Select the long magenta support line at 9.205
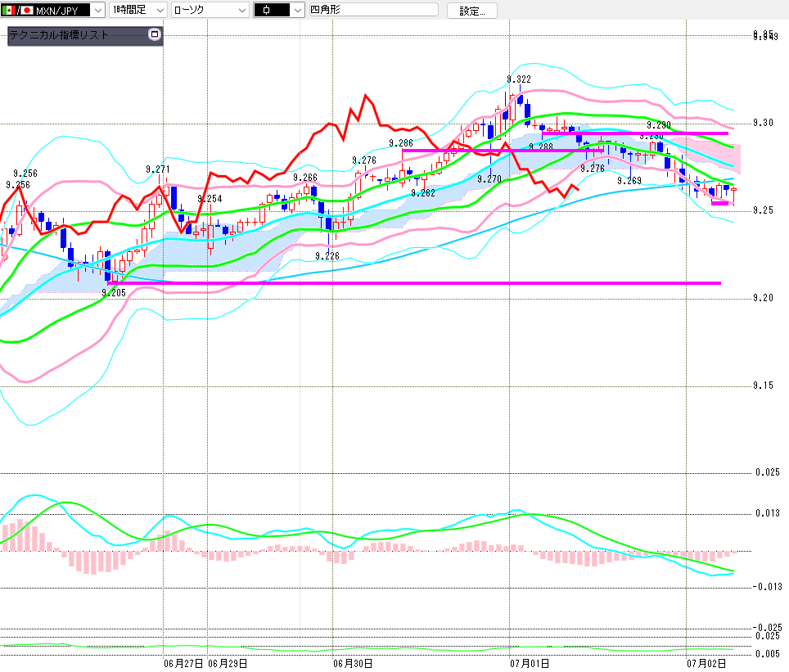 (414, 283)
